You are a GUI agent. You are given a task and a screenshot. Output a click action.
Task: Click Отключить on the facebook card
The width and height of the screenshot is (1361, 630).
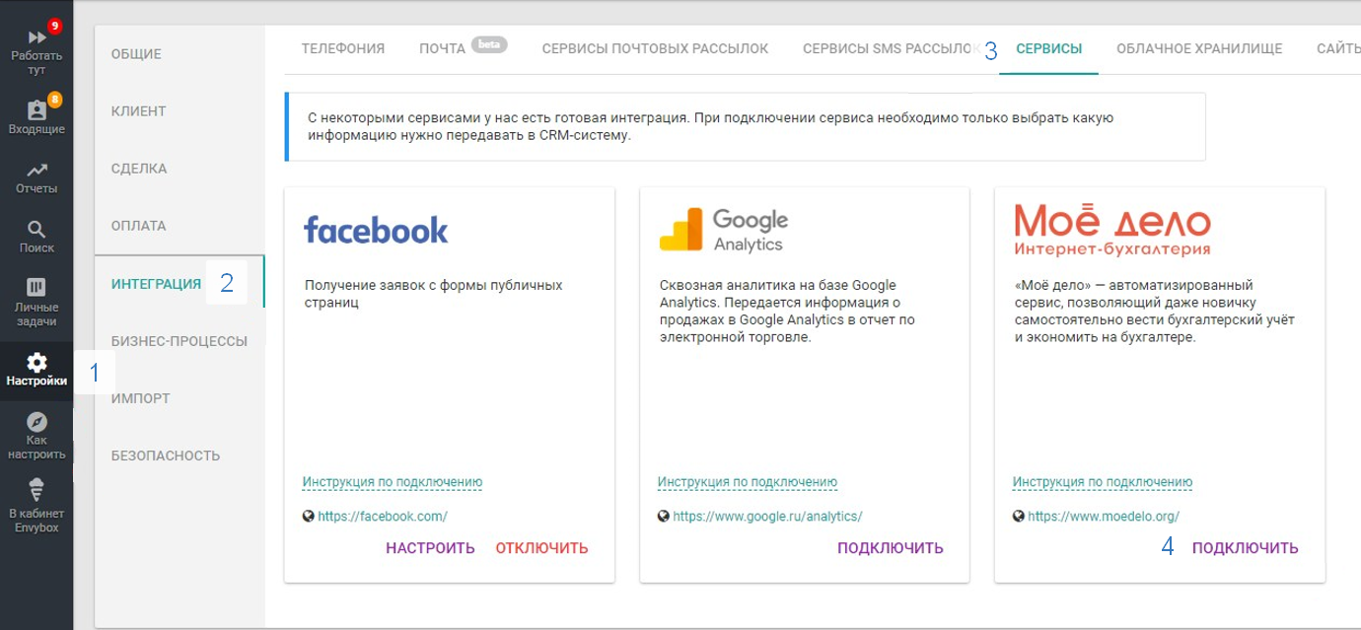[541, 548]
